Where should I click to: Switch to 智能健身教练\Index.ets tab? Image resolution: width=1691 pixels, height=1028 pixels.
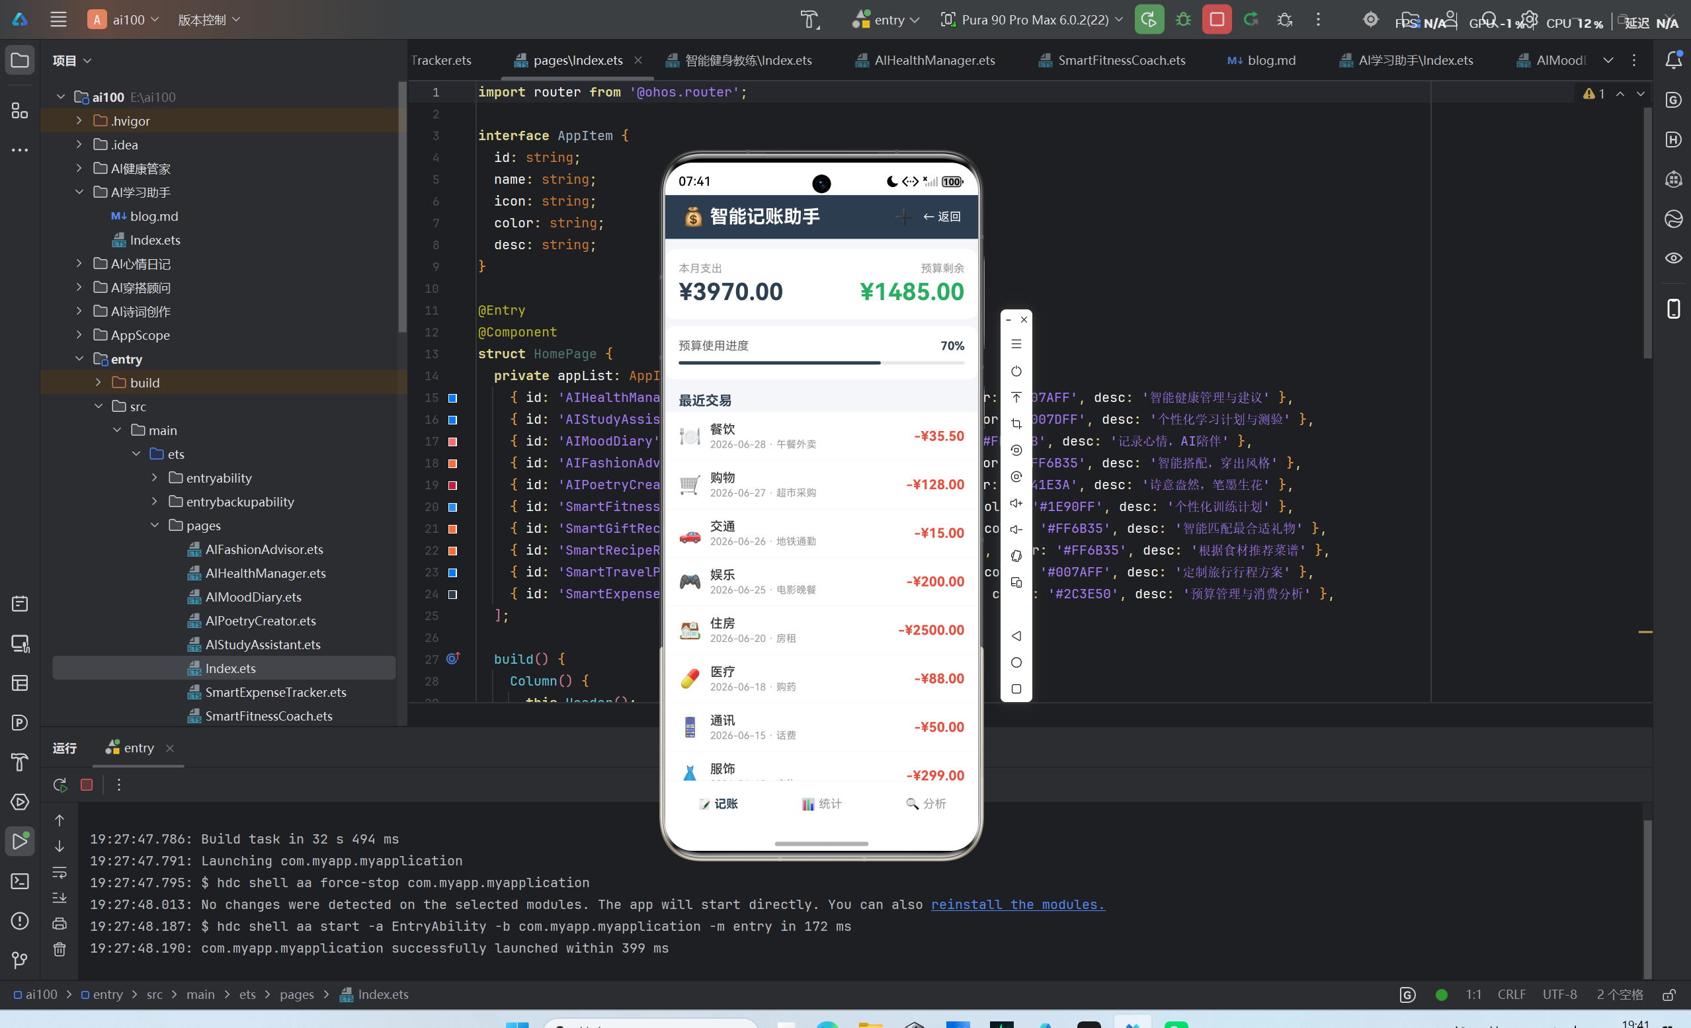click(x=739, y=60)
